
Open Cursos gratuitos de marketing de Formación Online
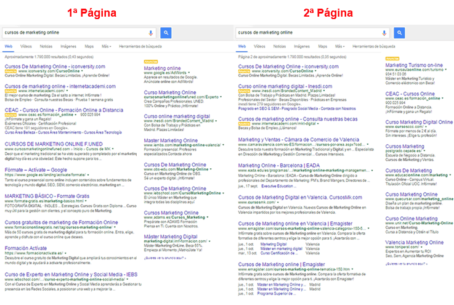pos(62,222)
